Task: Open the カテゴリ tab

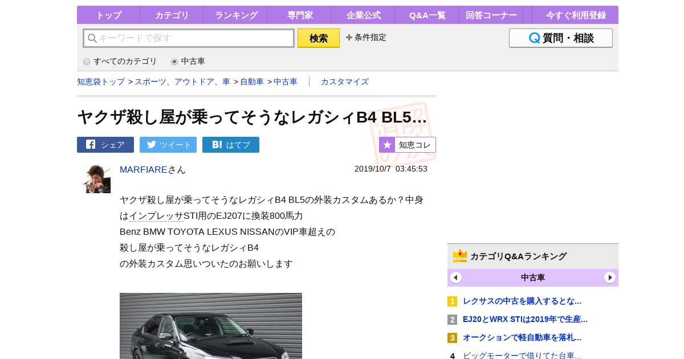Action: [172, 15]
